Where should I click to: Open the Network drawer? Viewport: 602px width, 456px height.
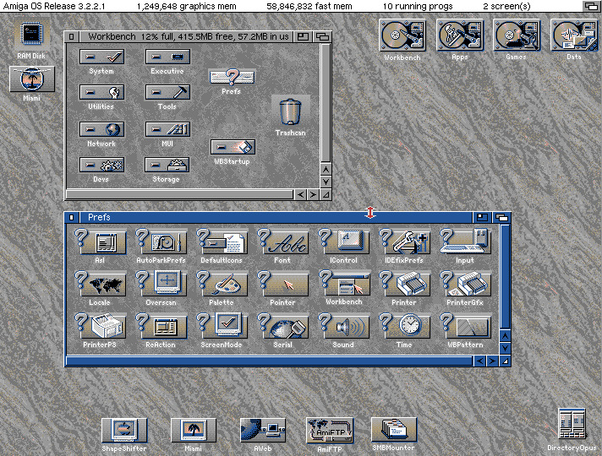click(x=101, y=129)
